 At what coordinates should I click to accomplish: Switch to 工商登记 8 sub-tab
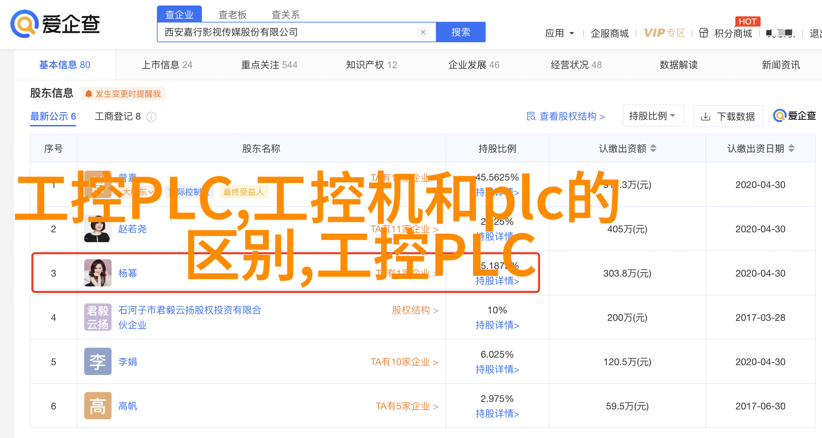pos(118,116)
